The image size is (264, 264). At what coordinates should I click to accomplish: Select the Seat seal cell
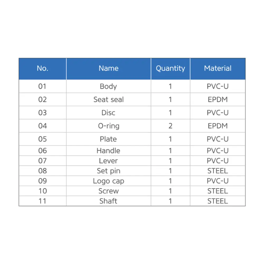click(109, 99)
